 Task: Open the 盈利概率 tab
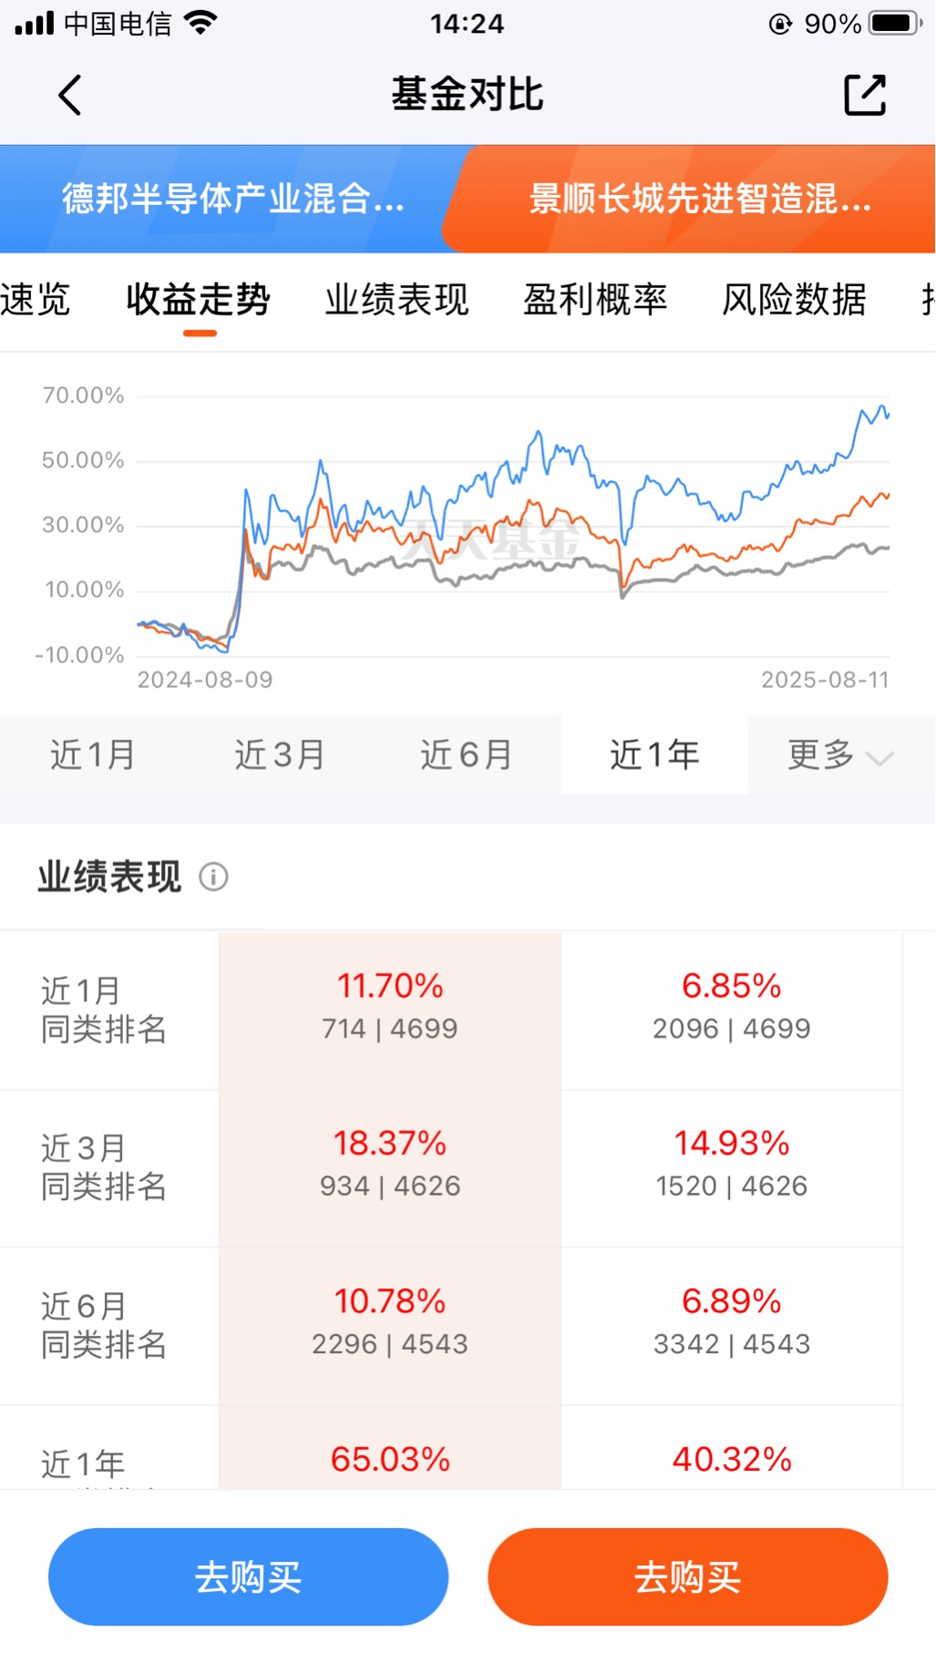point(595,300)
